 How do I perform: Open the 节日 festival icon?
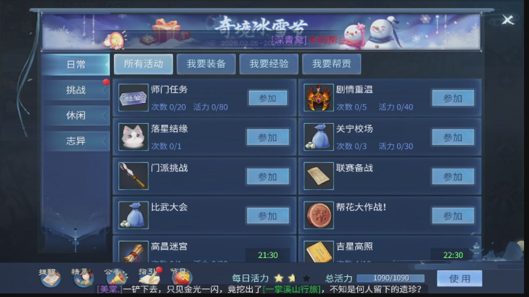(181, 277)
